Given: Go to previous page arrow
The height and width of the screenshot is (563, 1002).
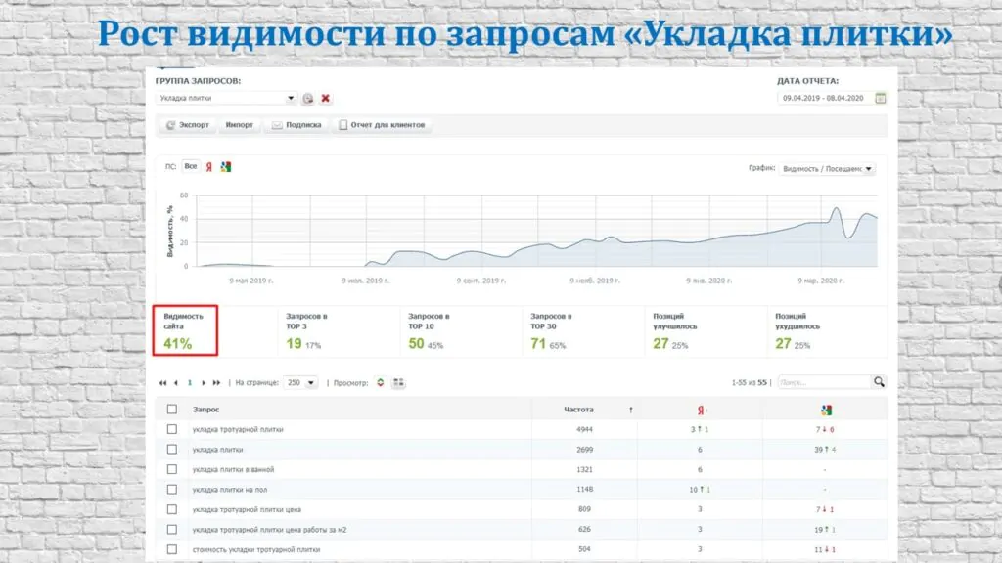Looking at the screenshot, I should (176, 383).
